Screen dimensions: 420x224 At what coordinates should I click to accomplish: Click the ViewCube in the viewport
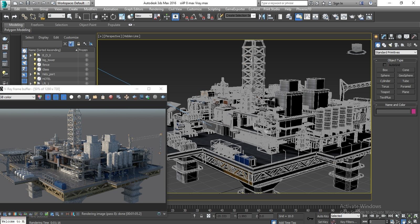357,48
